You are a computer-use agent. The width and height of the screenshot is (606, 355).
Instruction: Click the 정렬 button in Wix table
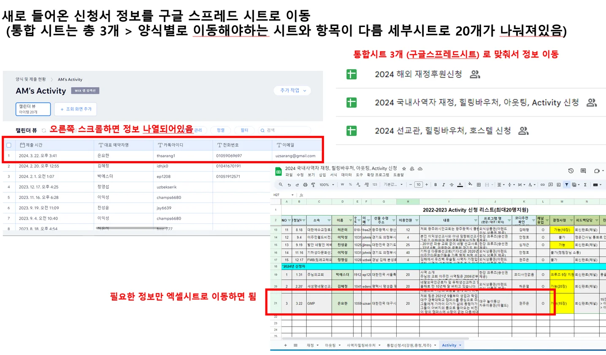(x=221, y=130)
